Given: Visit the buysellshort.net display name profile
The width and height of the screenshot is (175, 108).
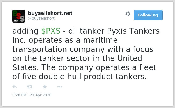Looking at the screenshot, I should coord(50,13).
